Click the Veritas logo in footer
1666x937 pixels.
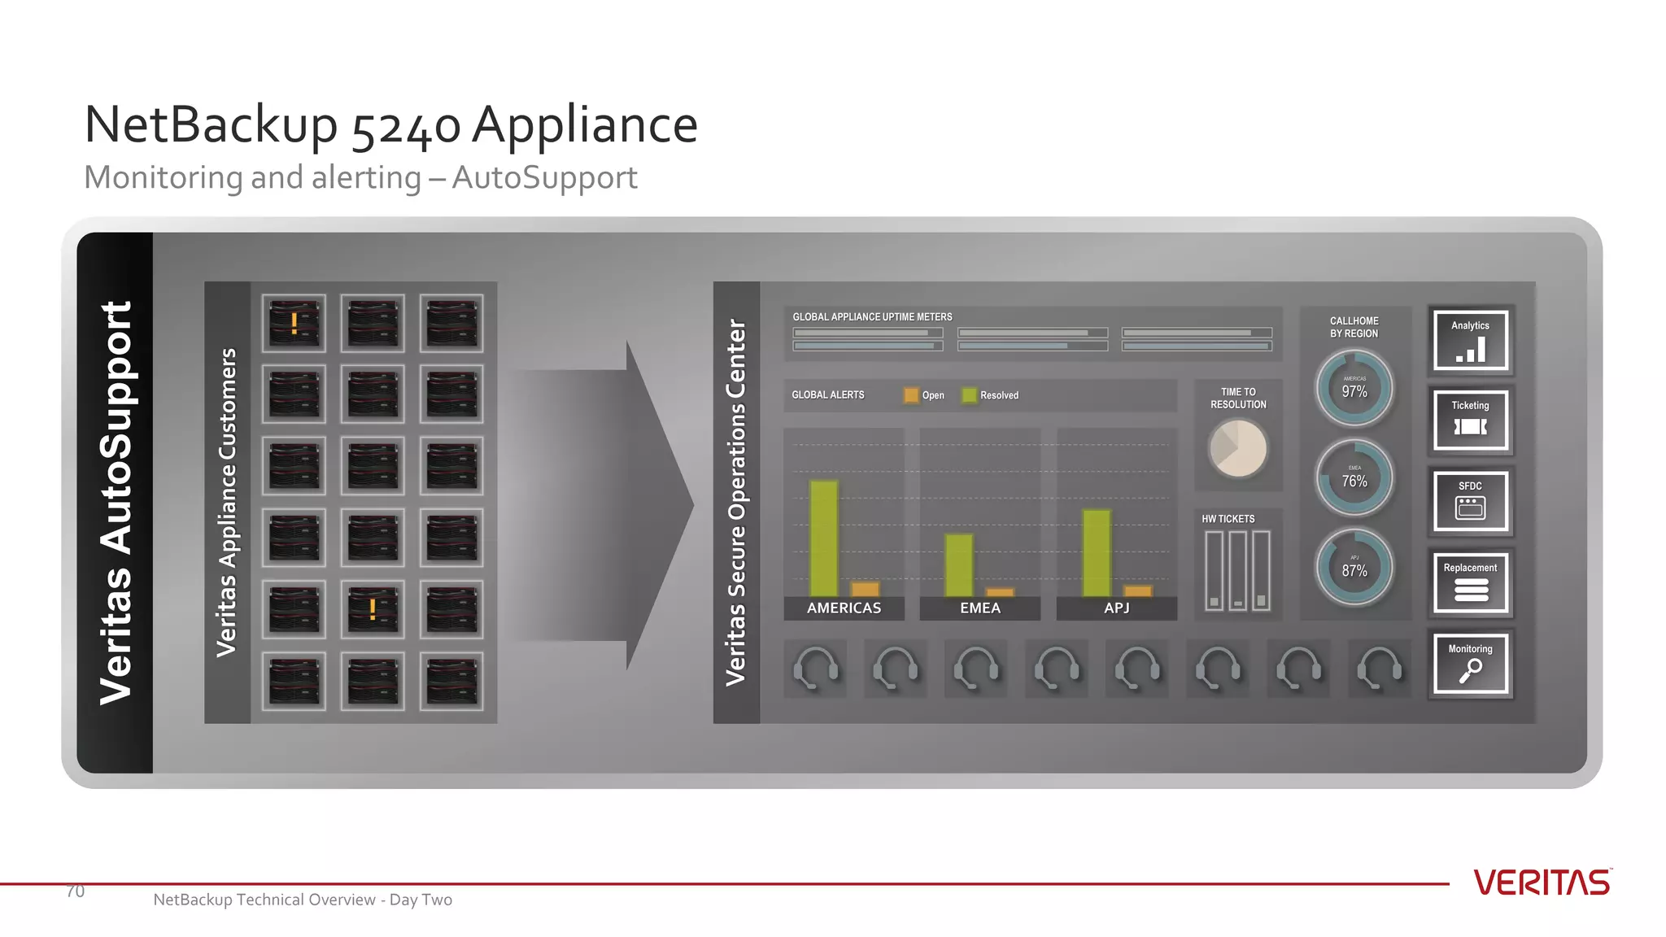(x=1542, y=883)
